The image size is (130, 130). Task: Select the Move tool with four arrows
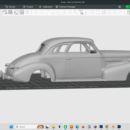click(36, 12)
